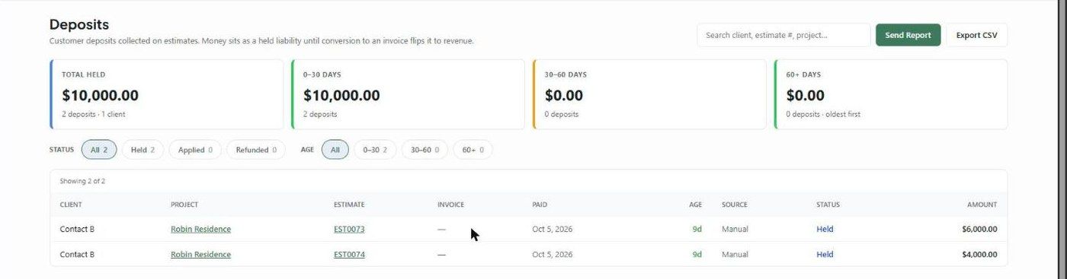The image size is (1067, 279).
Task: Filter deposits aged 60+ days
Action: [473, 150]
